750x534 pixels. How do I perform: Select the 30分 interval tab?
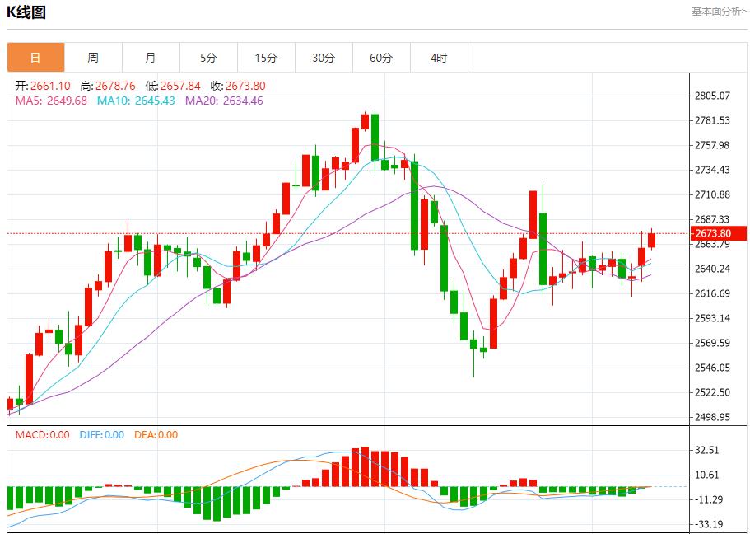coord(324,58)
